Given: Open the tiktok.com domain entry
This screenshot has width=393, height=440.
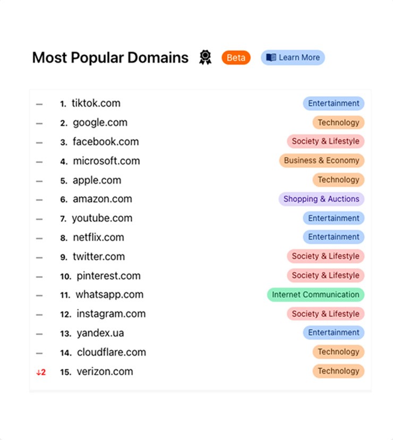Looking at the screenshot, I should (96, 103).
